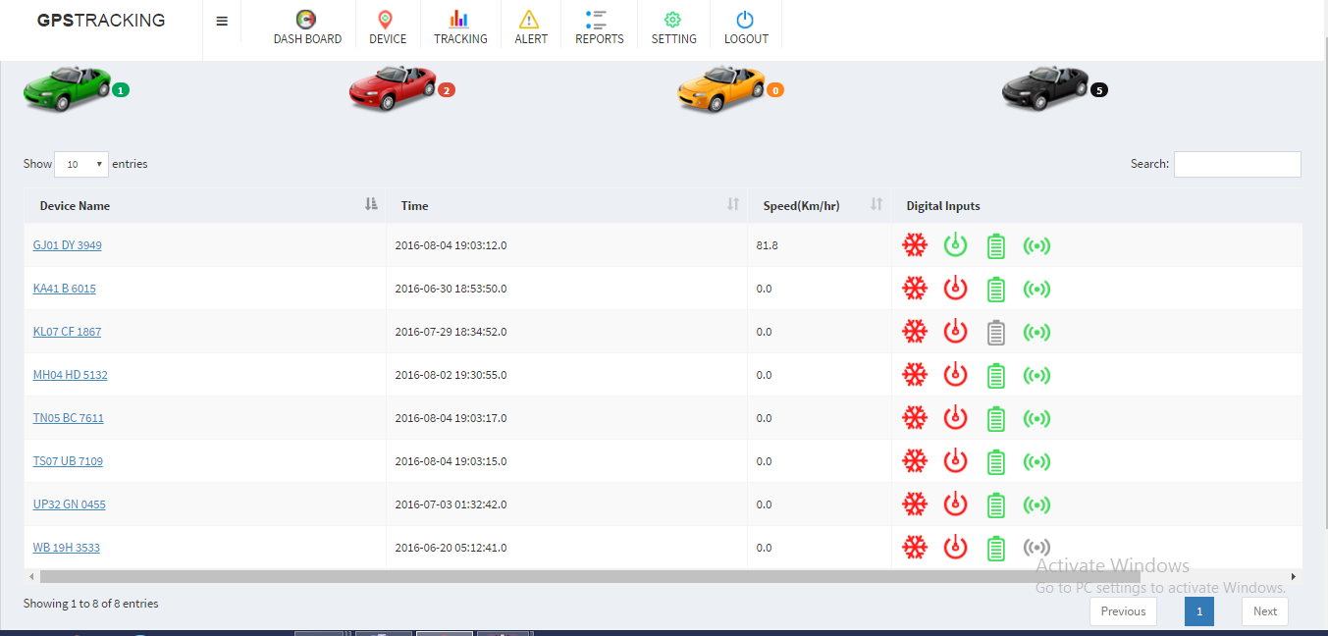
Task: Click gray signal icon for WB 19H 3533
Action: pyautogui.click(x=1036, y=548)
